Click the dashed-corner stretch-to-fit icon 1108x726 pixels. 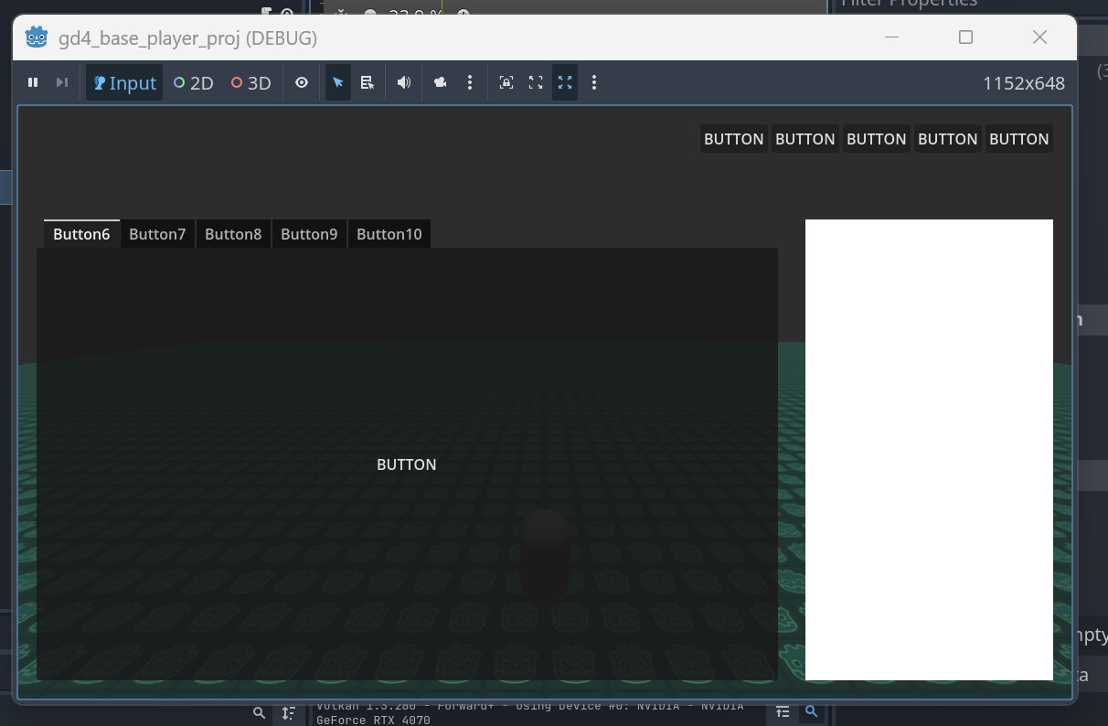click(536, 82)
